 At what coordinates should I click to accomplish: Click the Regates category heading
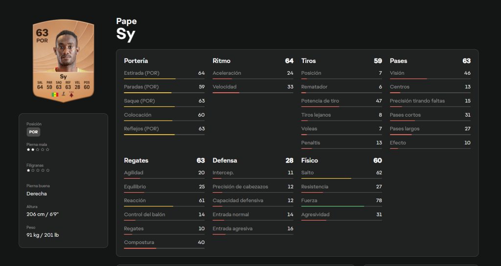136,161
